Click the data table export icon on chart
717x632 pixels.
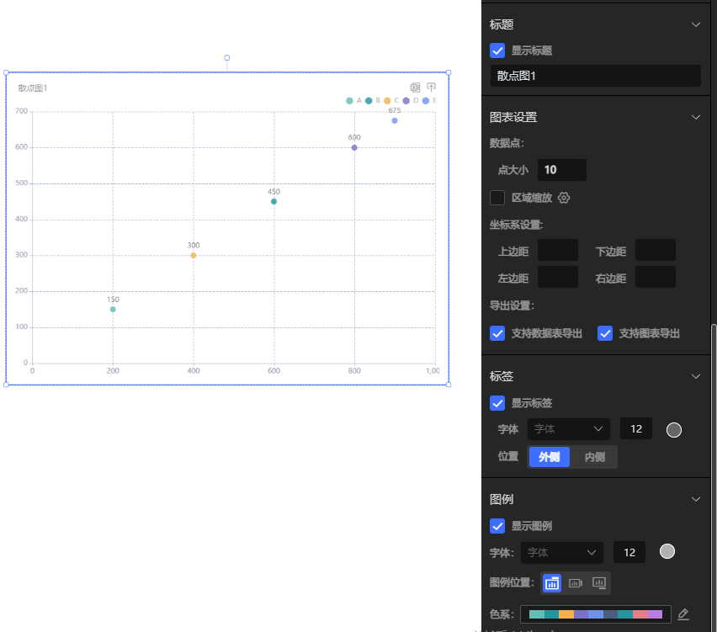click(415, 88)
